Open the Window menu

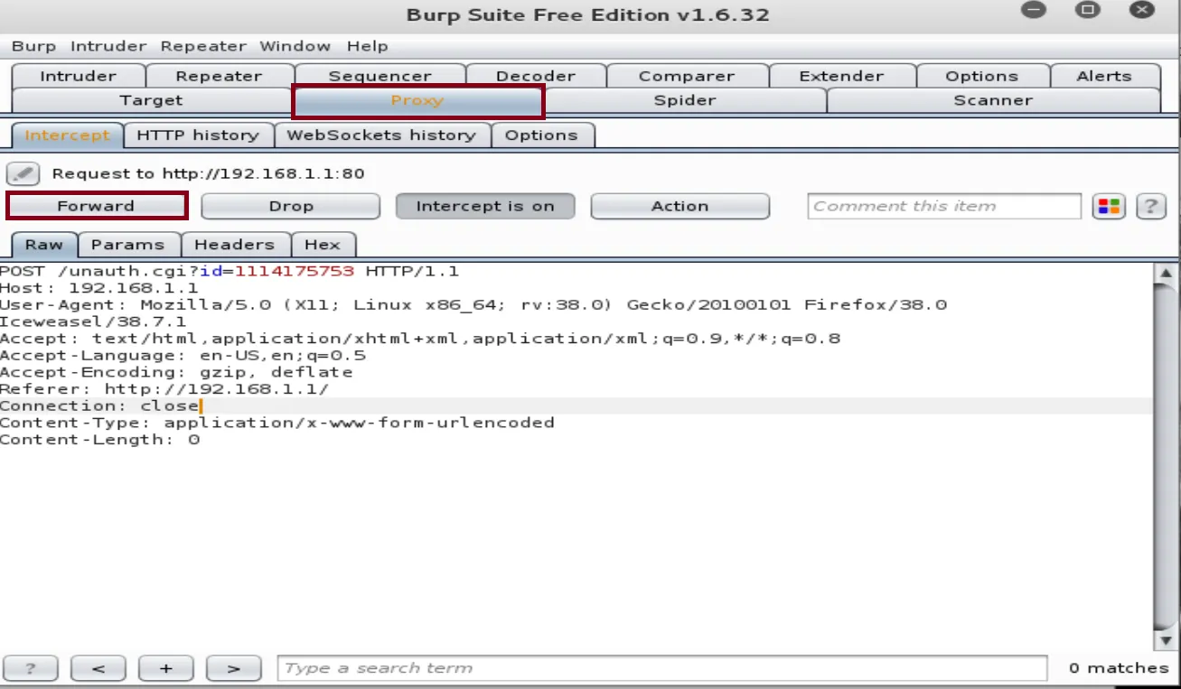[295, 46]
